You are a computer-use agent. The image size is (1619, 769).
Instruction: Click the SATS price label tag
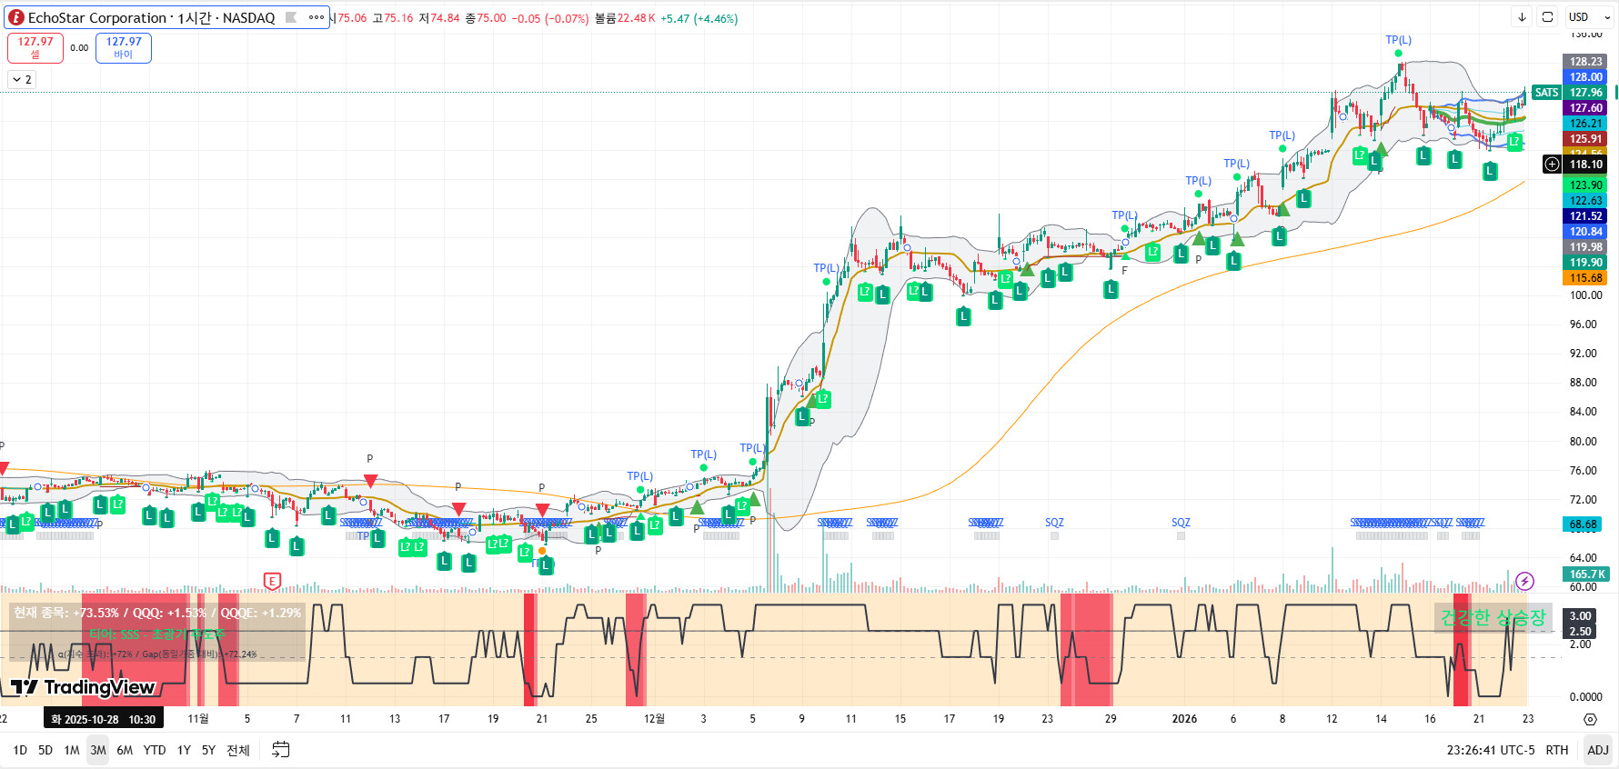point(1546,93)
